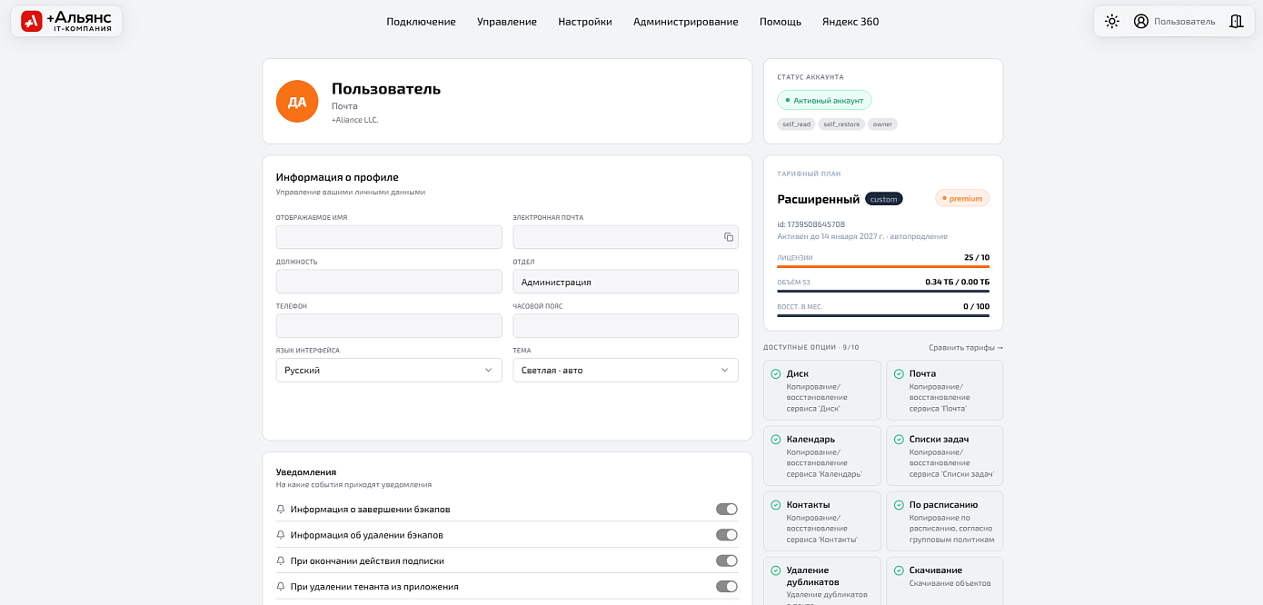Click the Отдел field showing Администрация
The width and height of the screenshot is (1263, 605).
tap(626, 282)
